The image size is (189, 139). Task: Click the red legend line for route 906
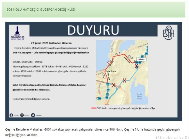coord(94,108)
